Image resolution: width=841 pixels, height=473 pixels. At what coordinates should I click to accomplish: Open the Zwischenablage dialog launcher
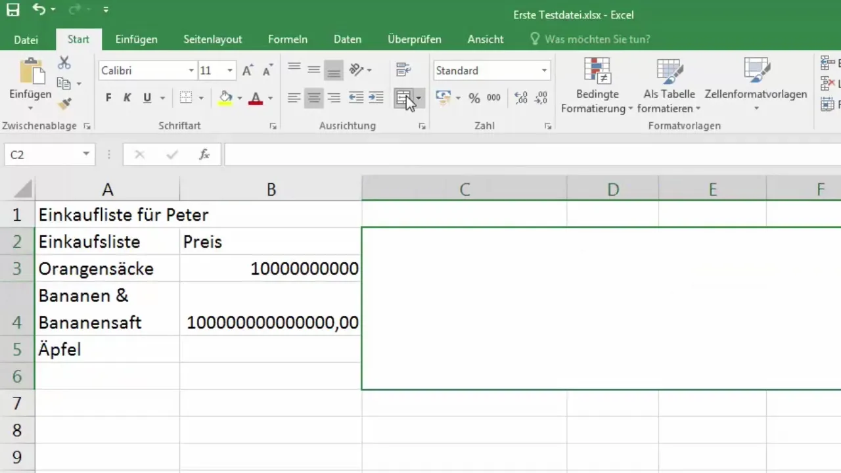tap(87, 126)
